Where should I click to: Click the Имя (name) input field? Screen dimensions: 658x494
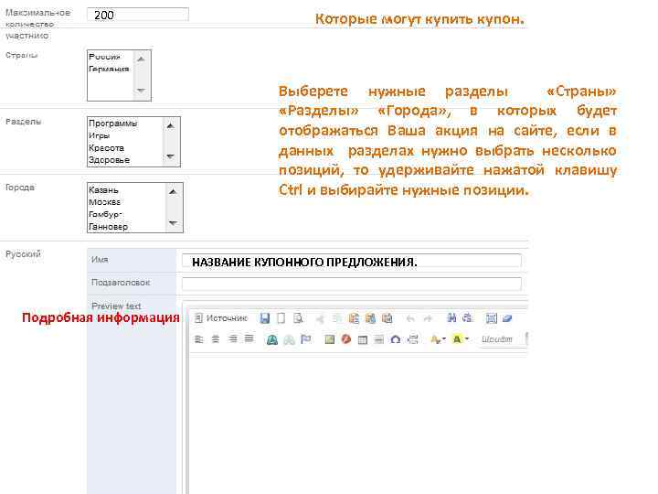[x=352, y=262]
